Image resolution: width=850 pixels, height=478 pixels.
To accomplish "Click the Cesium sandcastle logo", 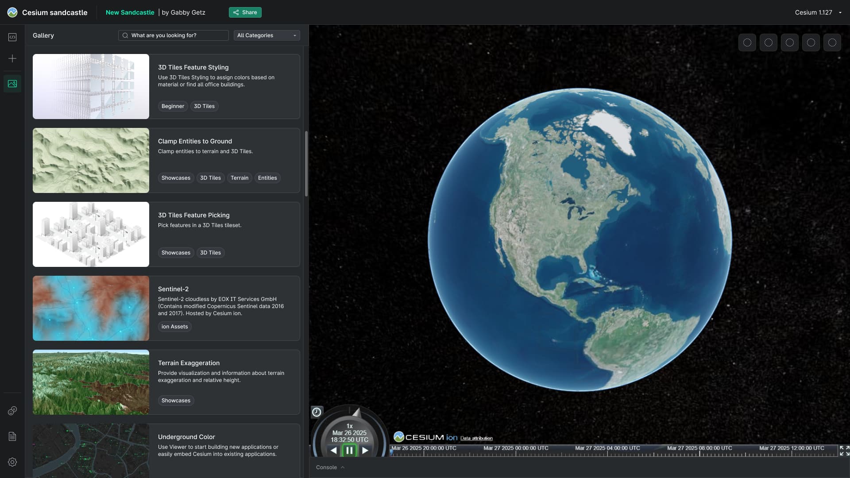I will pos(12,12).
